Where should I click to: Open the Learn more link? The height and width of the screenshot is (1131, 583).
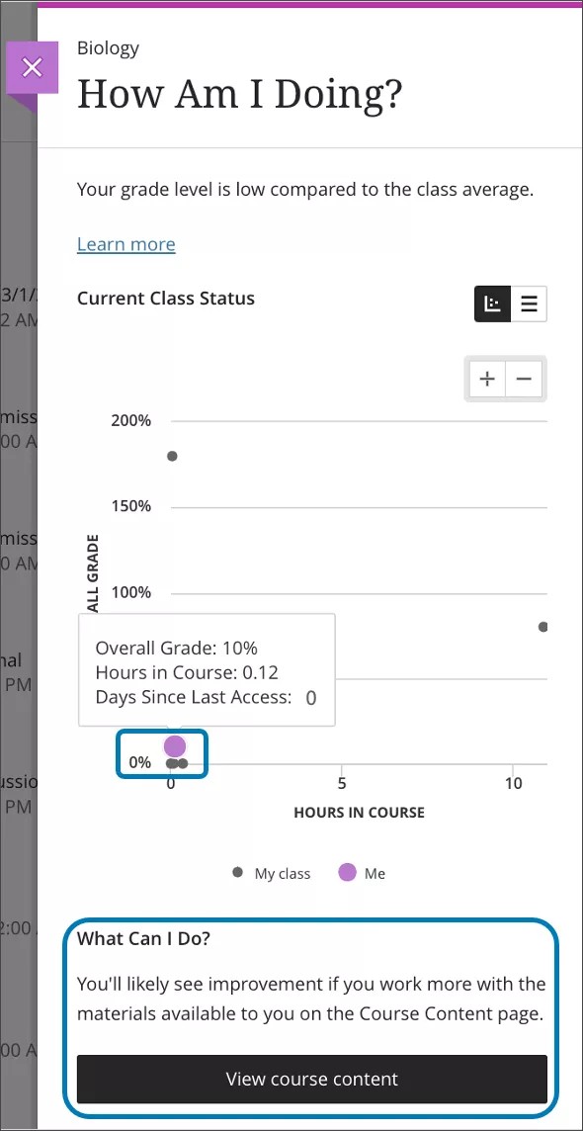125,243
